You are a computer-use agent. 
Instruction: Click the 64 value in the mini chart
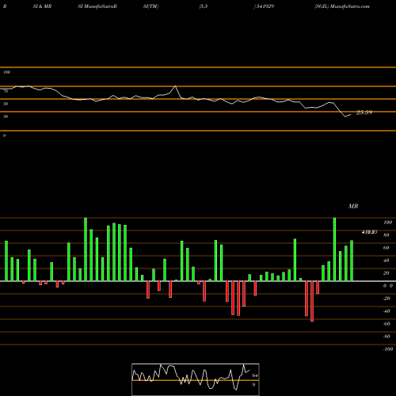point(255,375)
